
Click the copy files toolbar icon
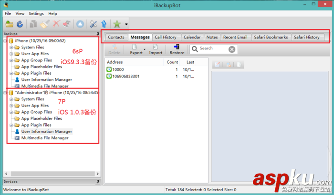33,24
